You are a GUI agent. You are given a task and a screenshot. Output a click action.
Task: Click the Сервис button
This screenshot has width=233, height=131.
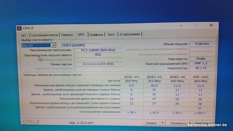pyautogui.click(x=151, y=123)
